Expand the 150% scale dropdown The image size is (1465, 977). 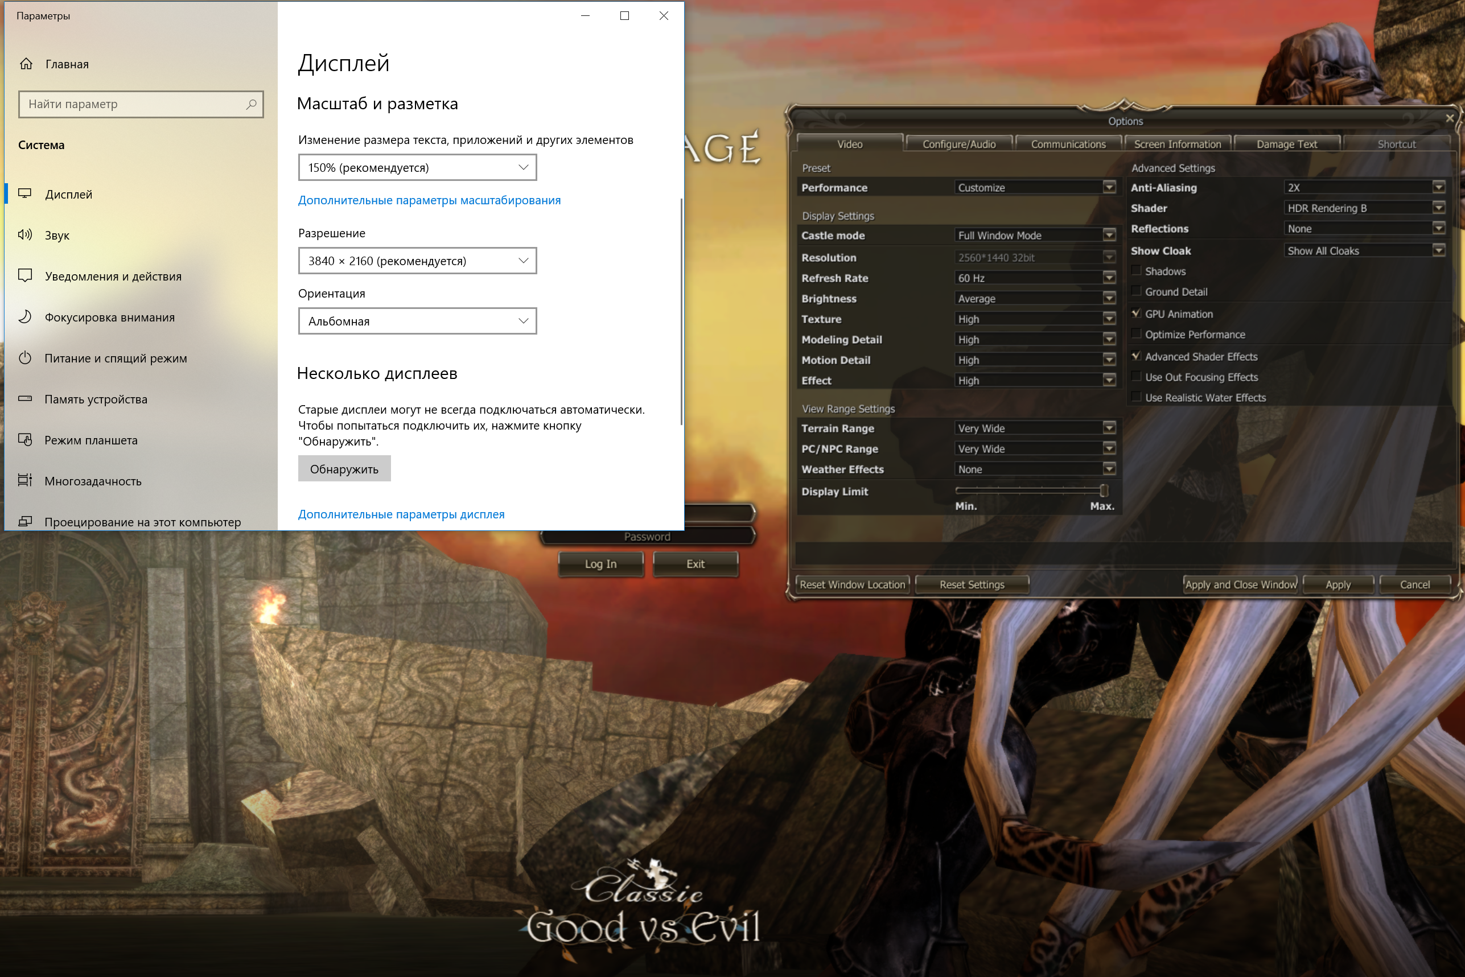click(x=417, y=167)
